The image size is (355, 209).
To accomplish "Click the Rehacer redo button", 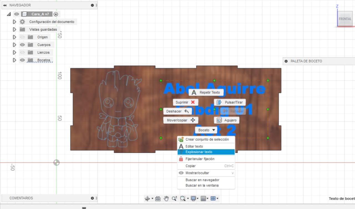I will [233, 111].
